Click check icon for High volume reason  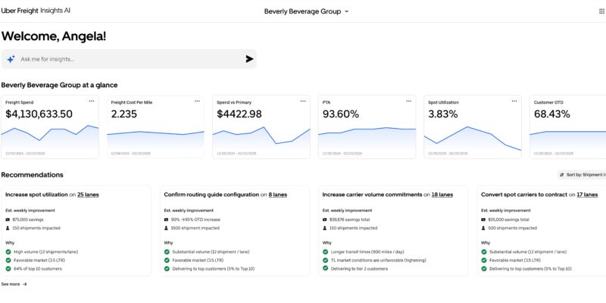pos(8,251)
